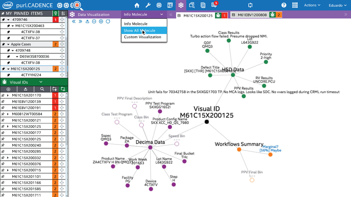This screenshot has width=351, height=197.
Task: Click the Marginal? [56%] Maybe link
Action: point(270,148)
